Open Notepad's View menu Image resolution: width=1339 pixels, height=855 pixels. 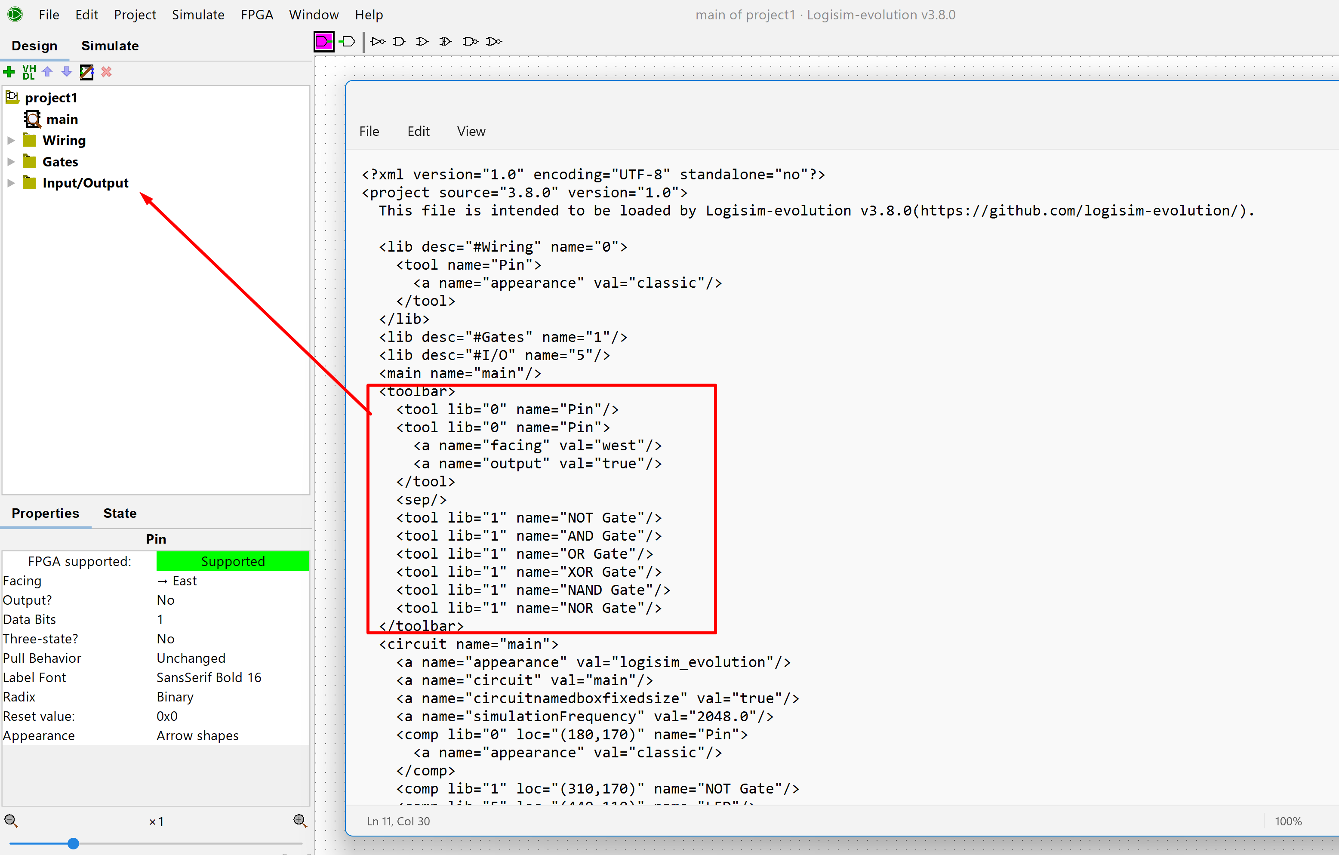click(x=471, y=131)
